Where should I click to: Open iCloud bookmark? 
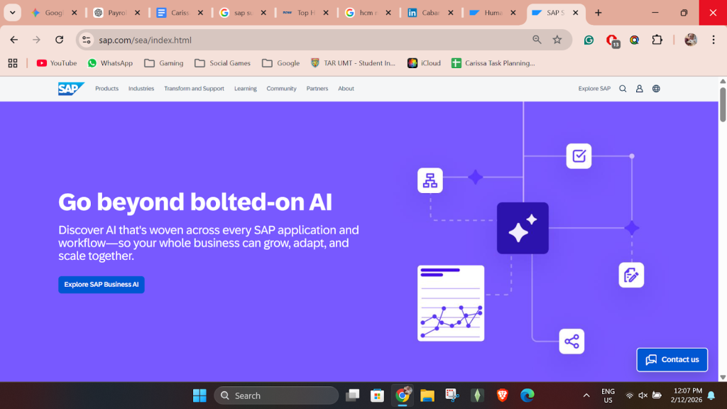click(424, 63)
